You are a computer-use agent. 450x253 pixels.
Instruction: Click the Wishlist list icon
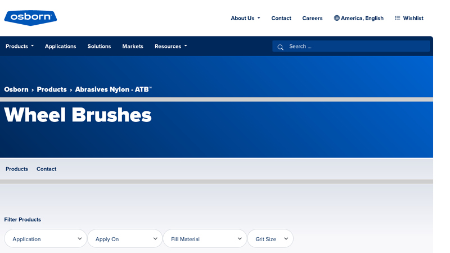coord(397,18)
